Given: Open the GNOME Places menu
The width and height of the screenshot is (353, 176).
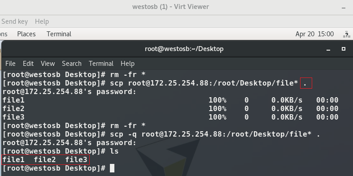Looking at the screenshot, I should tap(26, 34).
